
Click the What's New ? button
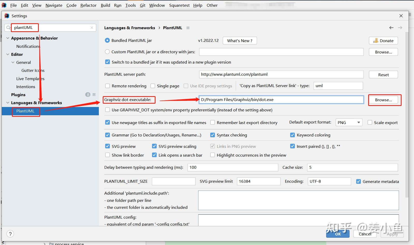240,41
